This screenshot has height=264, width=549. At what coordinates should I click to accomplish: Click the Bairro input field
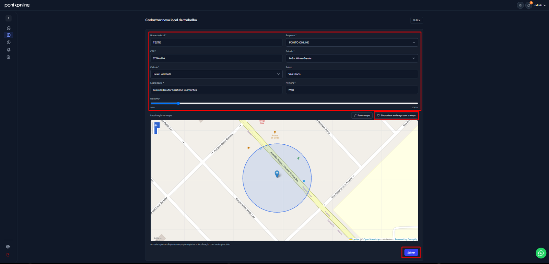coord(352,74)
